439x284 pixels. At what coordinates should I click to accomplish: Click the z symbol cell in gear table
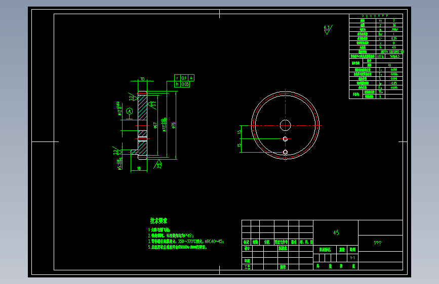[380, 25]
